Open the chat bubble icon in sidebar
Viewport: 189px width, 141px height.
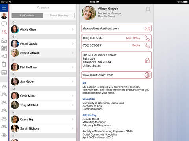click(x=4, y=24)
